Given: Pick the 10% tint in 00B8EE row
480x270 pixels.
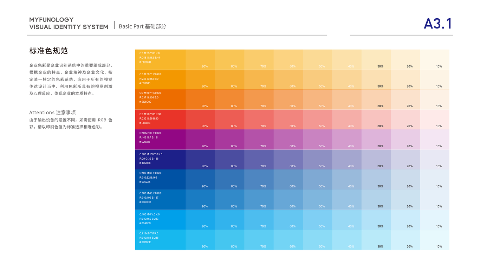Looking at the screenshot, I should pos(435,240).
